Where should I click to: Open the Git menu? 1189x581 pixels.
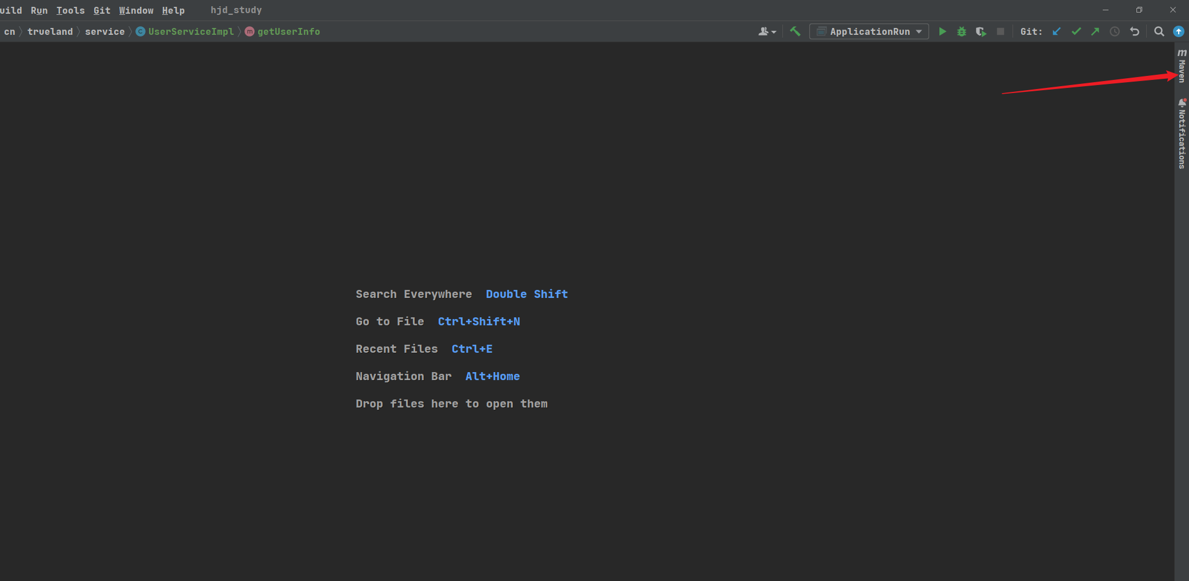pyautogui.click(x=102, y=10)
